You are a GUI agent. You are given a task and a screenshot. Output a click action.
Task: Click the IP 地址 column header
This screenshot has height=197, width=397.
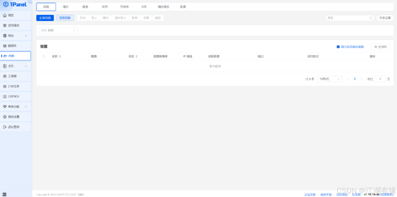coord(188,56)
